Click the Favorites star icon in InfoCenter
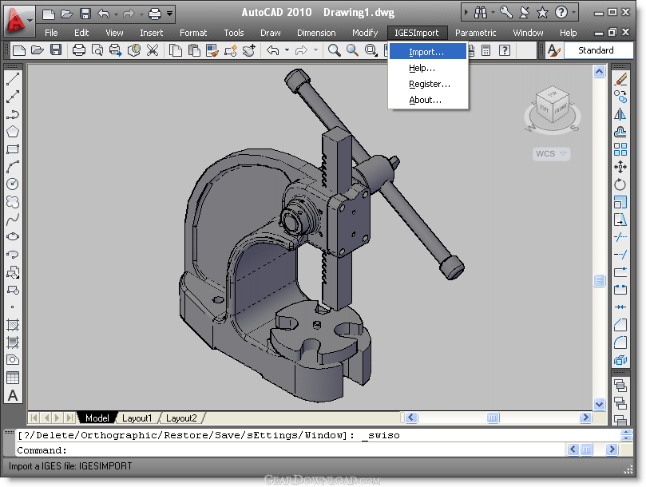Image resolution: width=646 pixels, height=487 pixels. point(543,13)
